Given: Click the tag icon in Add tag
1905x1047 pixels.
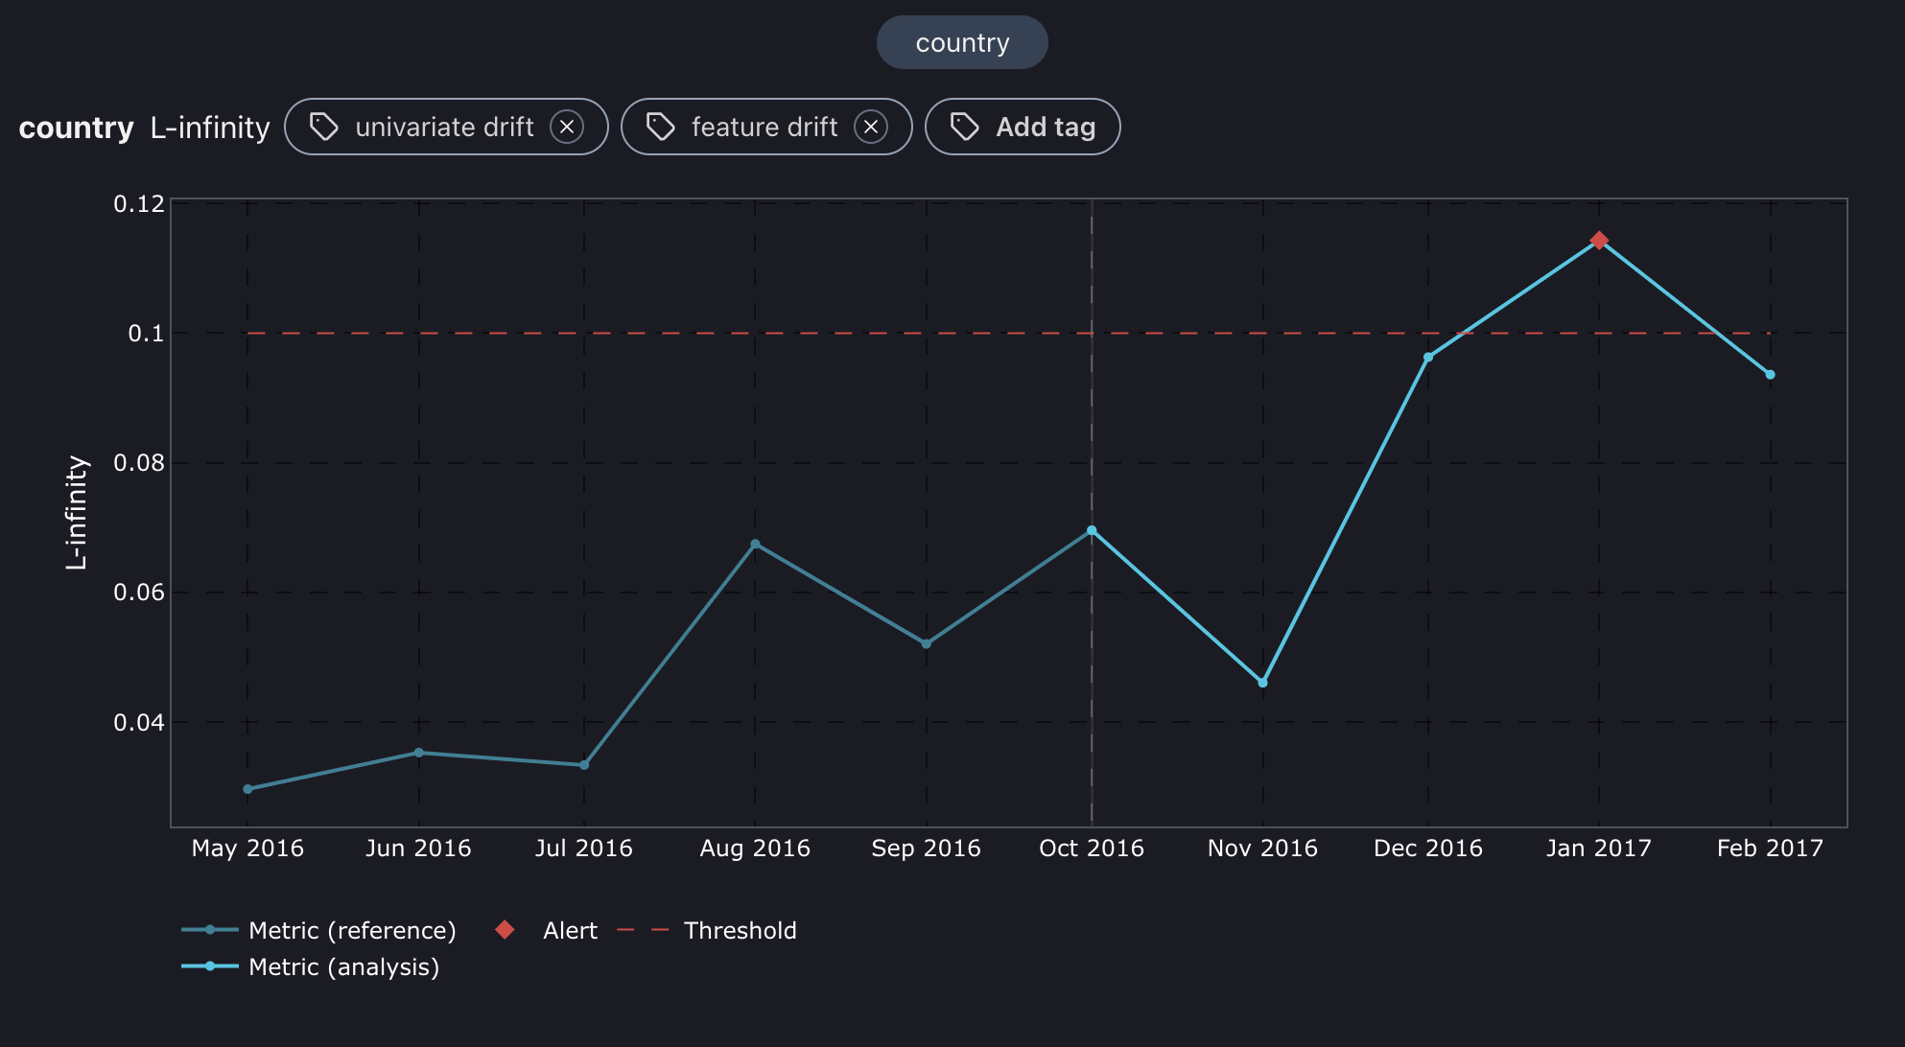Looking at the screenshot, I should tap(964, 127).
